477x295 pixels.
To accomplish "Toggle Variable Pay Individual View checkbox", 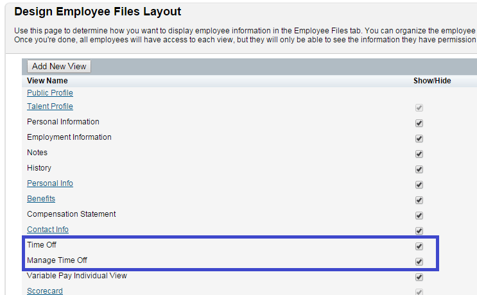I will (419, 277).
